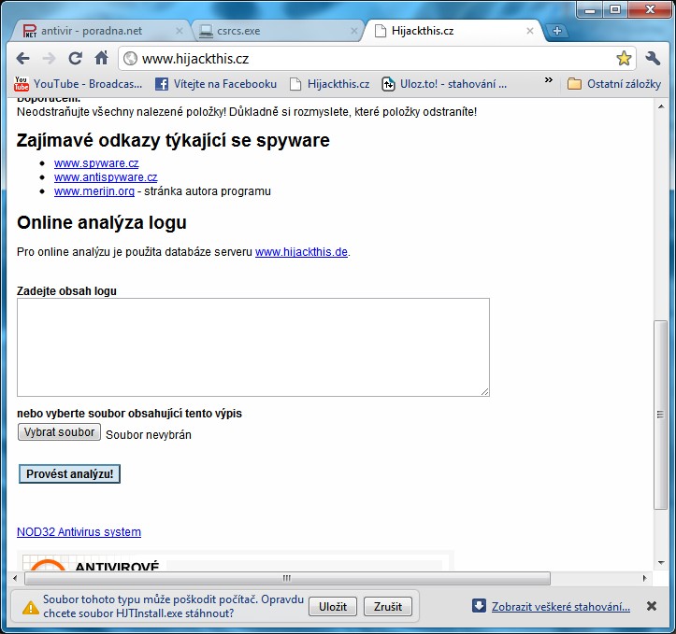Open the Hijackthis.cz bookmark in bookmarks bar
The height and width of the screenshot is (634, 676).
coord(330,84)
